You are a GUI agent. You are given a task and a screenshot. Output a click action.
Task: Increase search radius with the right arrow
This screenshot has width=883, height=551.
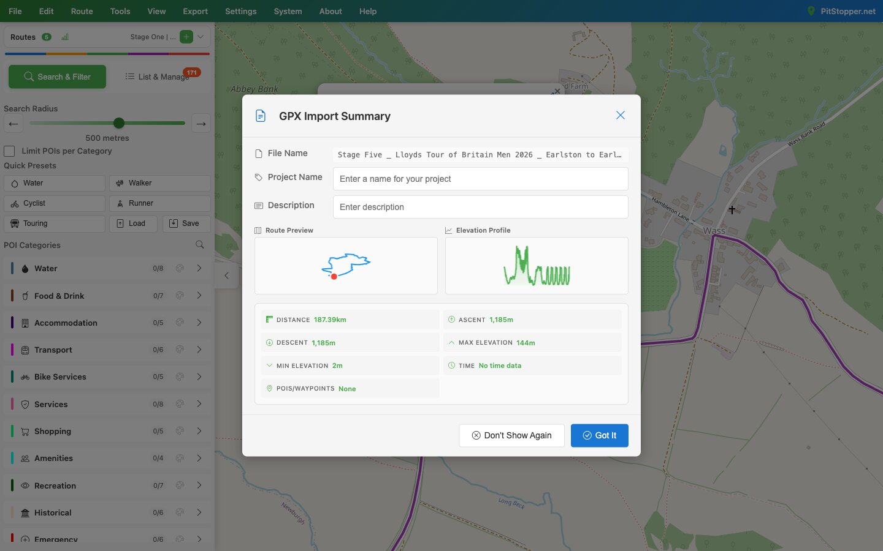(x=201, y=124)
